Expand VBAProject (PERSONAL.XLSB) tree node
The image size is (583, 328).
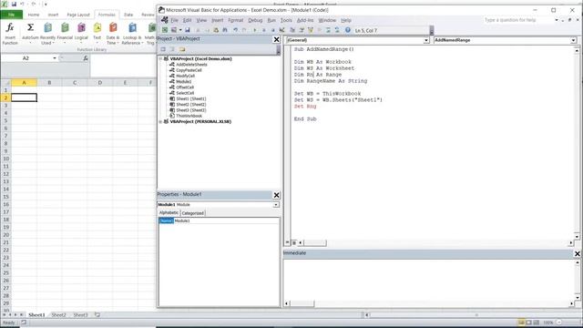click(x=160, y=121)
